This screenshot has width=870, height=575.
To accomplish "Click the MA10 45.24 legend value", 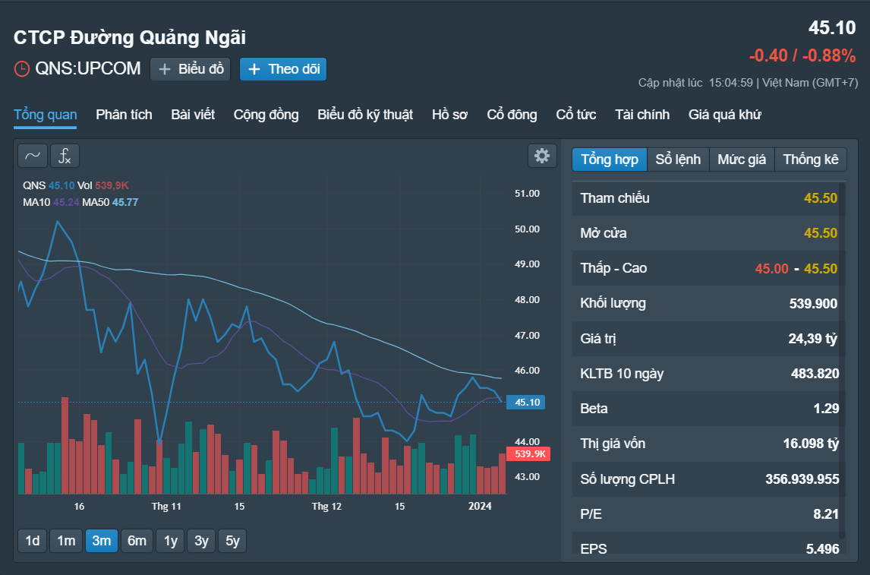I will coord(66,203).
